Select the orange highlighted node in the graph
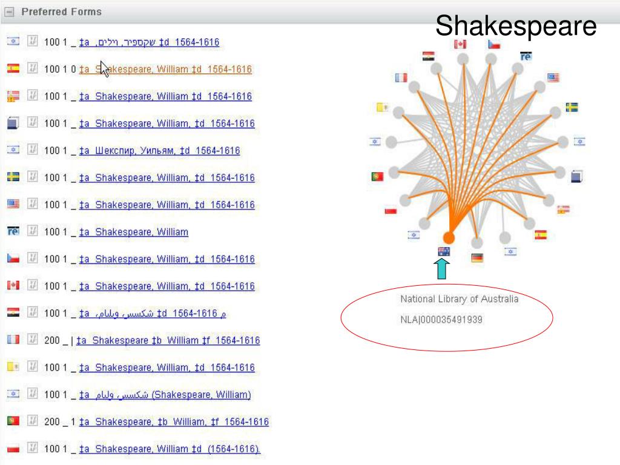 pos(449,237)
